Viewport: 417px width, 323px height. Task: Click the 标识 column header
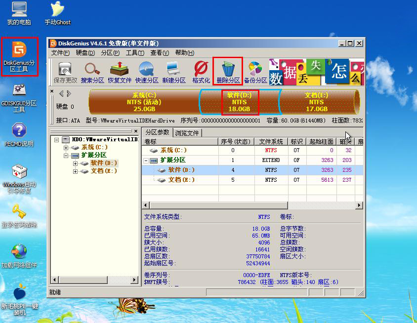[x=297, y=142]
